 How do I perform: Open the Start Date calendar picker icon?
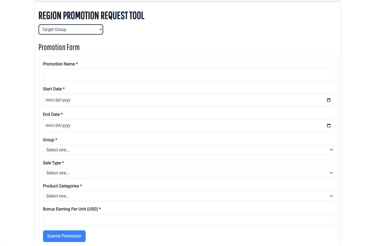328,100
